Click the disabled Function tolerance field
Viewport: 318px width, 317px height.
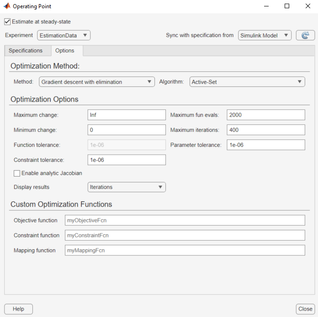[127, 145]
